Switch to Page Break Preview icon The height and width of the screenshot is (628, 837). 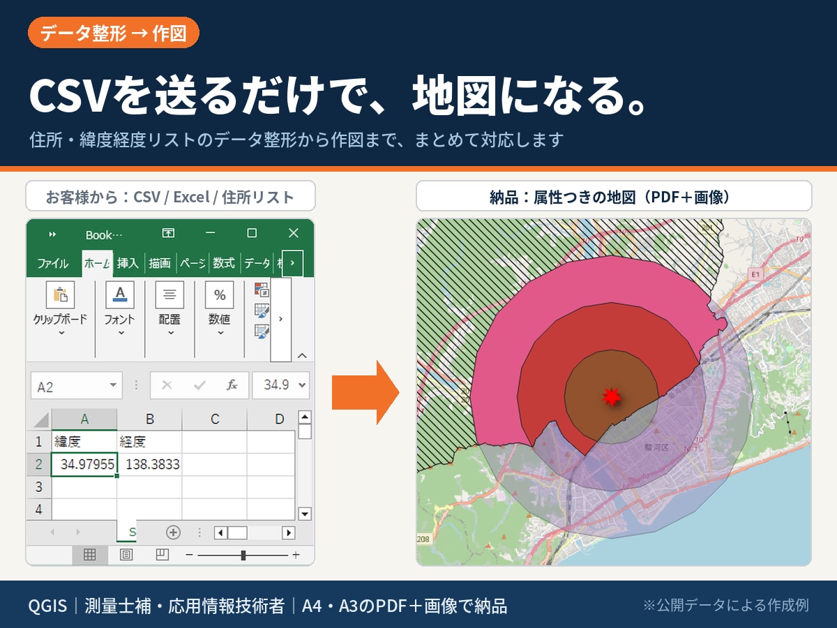tap(163, 555)
